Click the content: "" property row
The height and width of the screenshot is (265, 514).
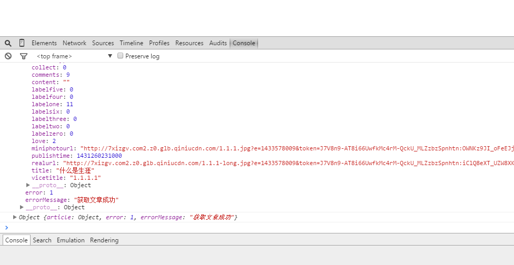pyautogui.click(x=51, y=82)
